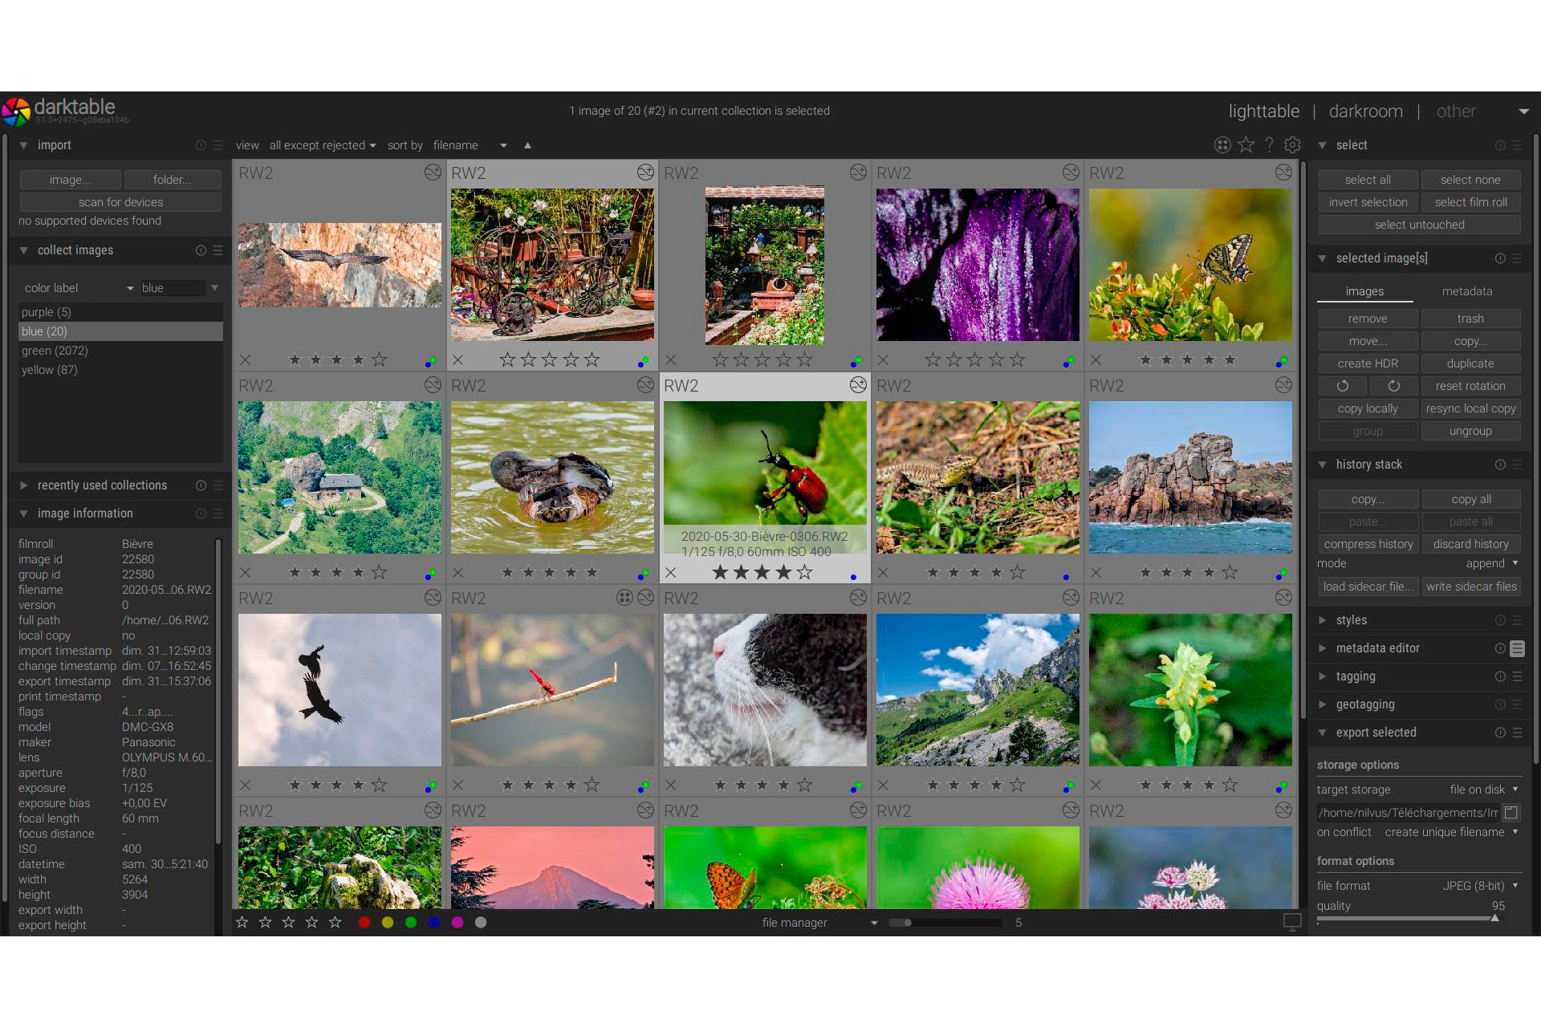Open darktable preferences via the gear icon

click(x=1292, y=145)
